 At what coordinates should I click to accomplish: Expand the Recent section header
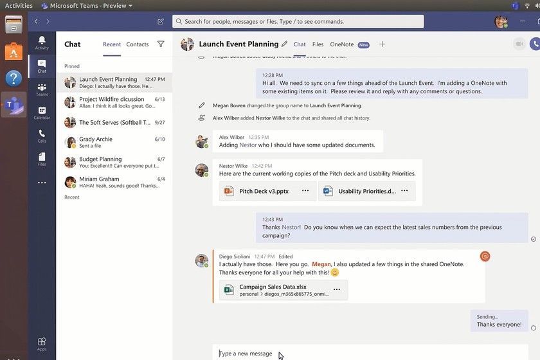tap(72, 197)
